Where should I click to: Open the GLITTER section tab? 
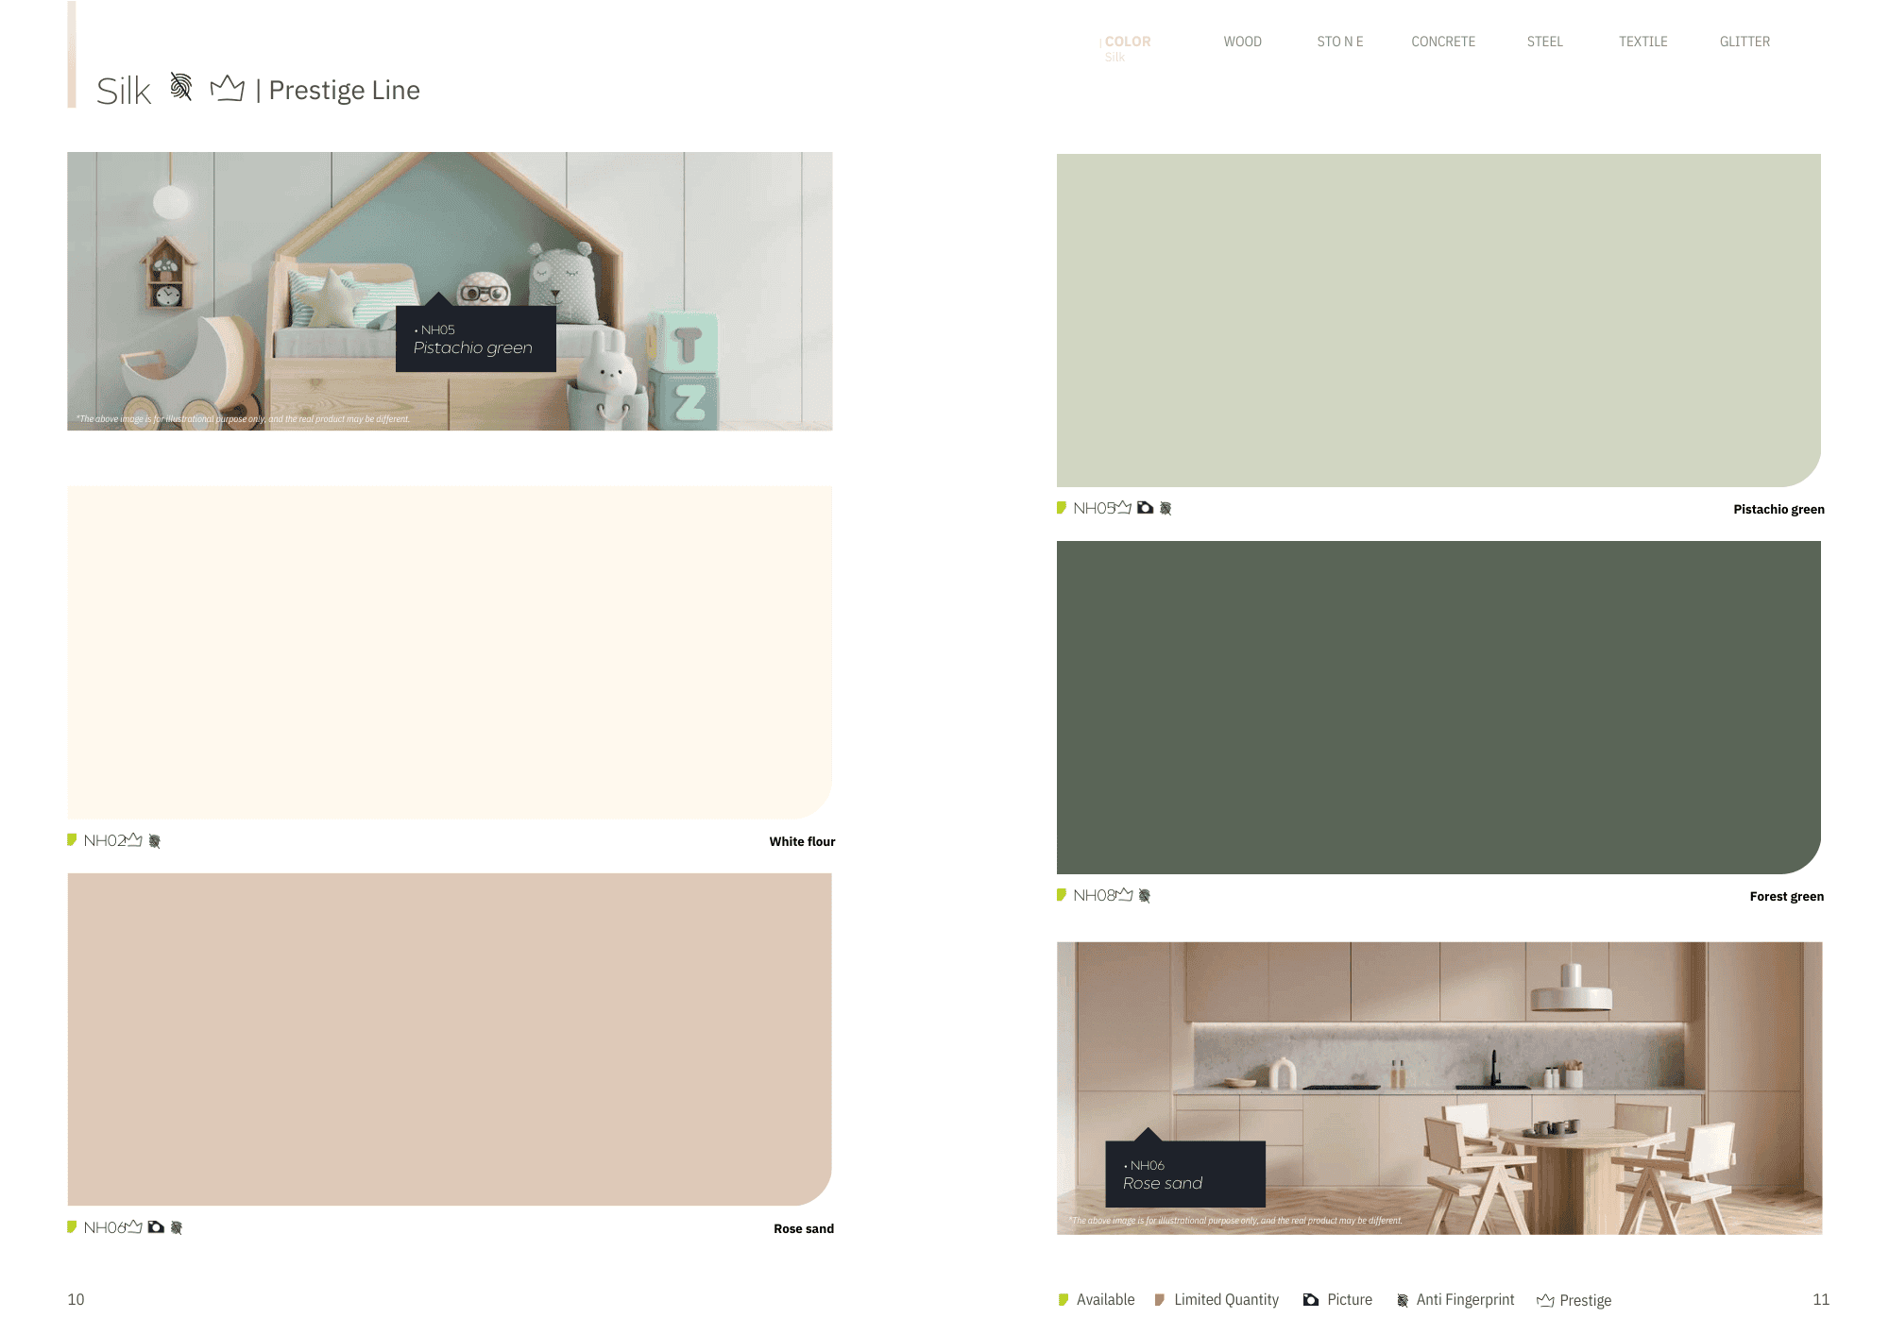(1744, 42)
